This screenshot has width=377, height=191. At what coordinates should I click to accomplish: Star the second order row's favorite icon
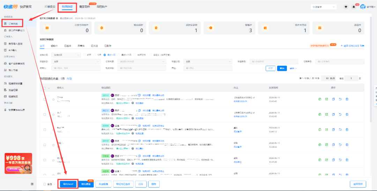click(x=53, y=115)
